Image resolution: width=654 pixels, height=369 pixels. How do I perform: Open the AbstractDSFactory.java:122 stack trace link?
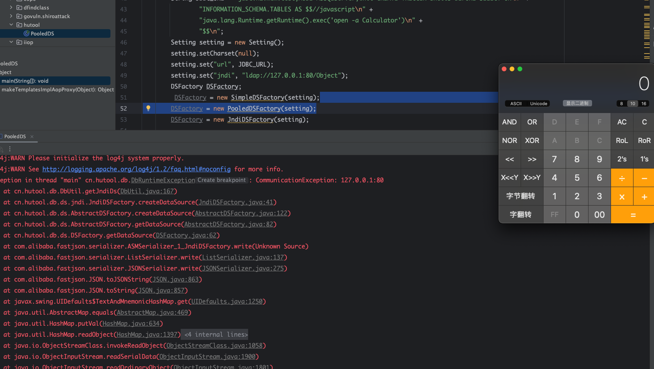click(x=241, y=213)
